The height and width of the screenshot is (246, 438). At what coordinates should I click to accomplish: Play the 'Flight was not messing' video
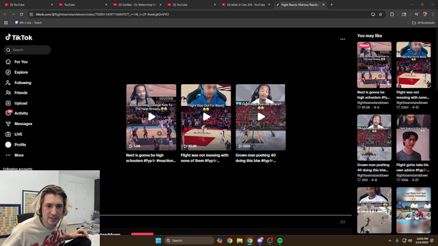(x=206, y=117)
